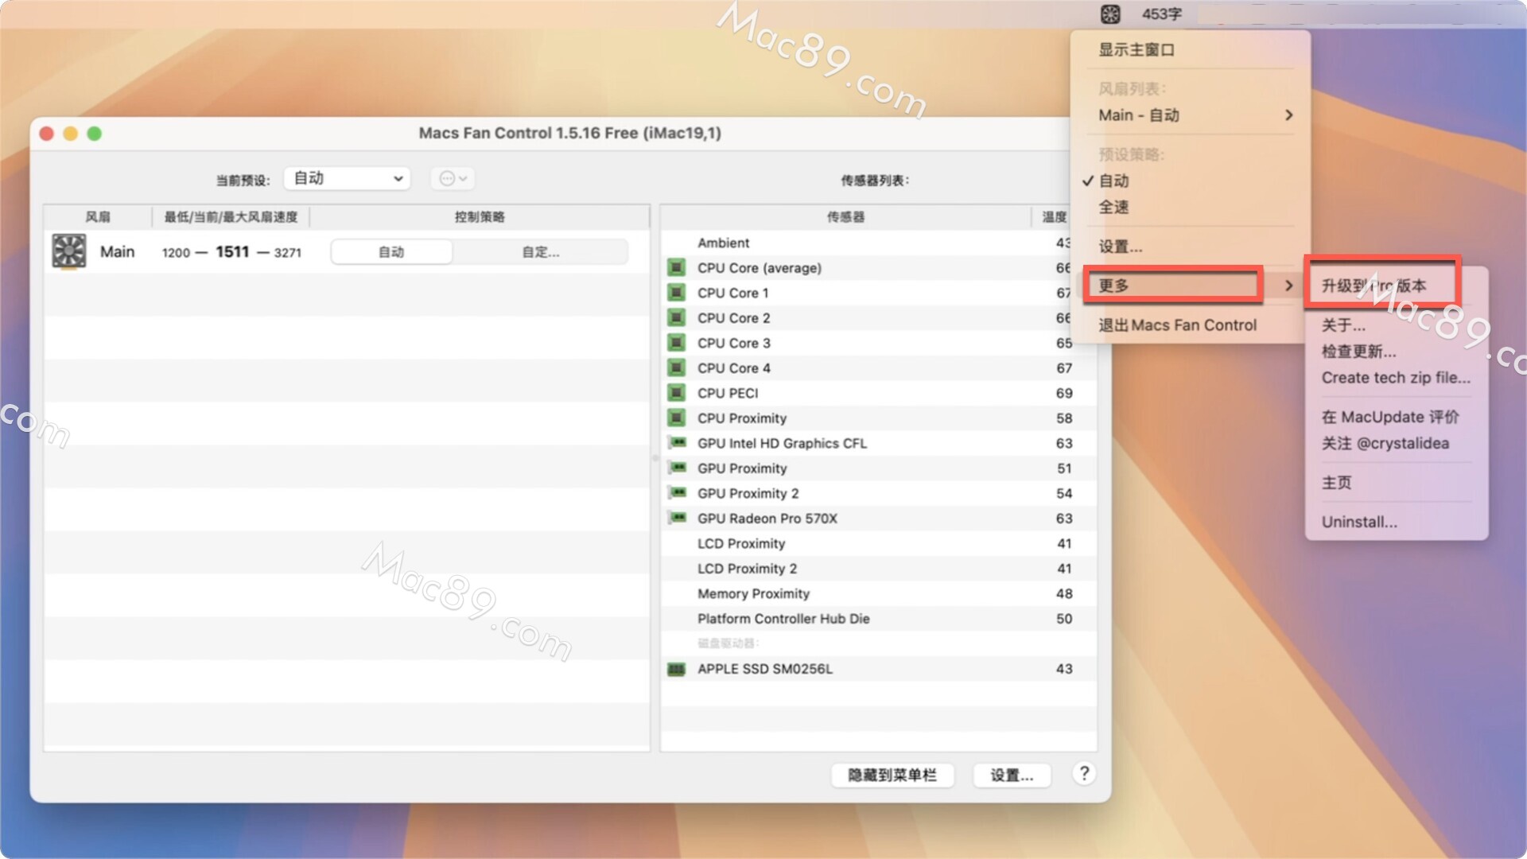The width and height of the screenshot is (1527, 859).
Task: Click the Macs Fan Control menu bar icon
Action: pos(1110,14)
